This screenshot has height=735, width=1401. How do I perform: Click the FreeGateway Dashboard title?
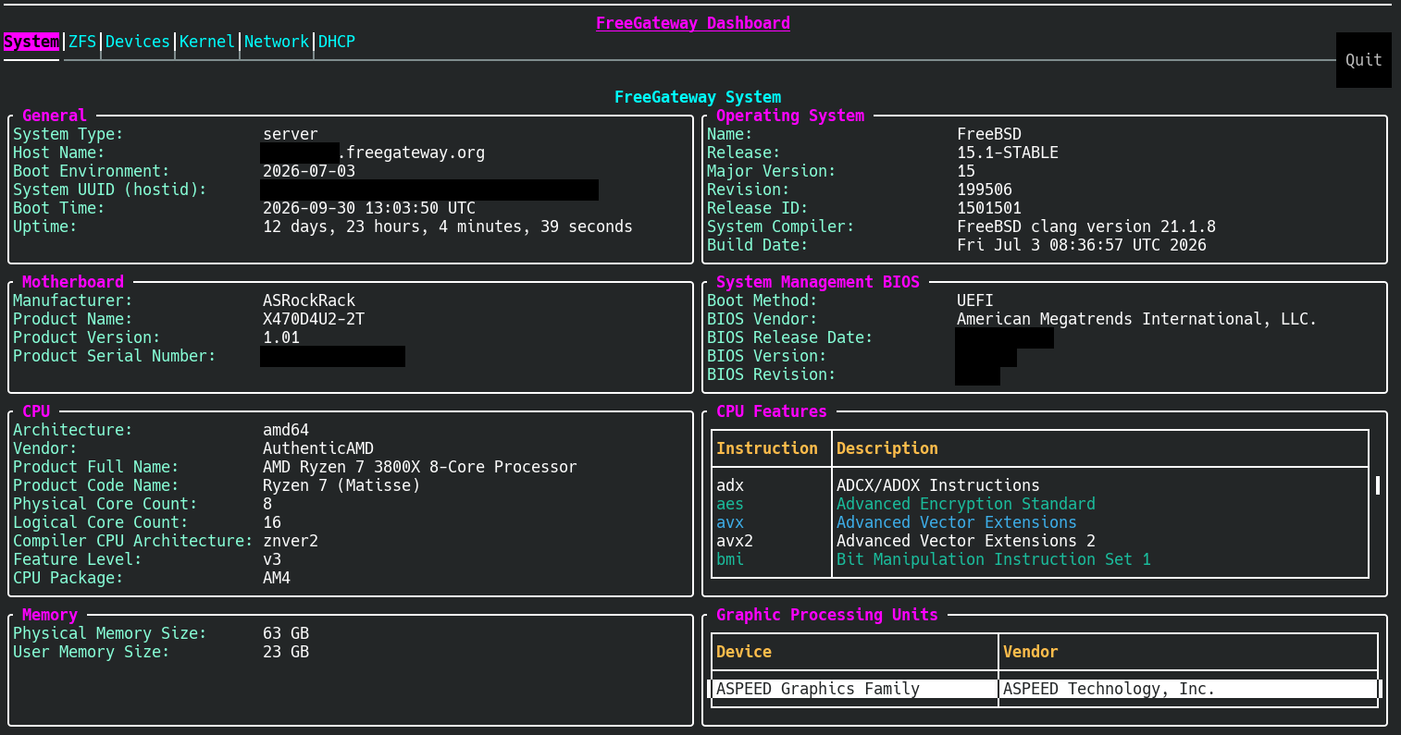[693, 23]
